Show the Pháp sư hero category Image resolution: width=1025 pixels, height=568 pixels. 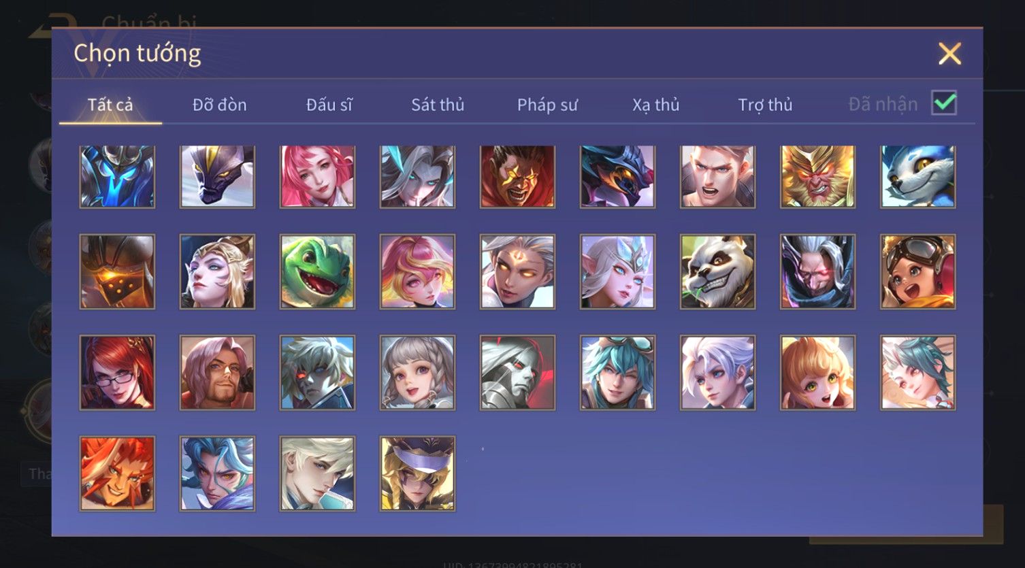point(547,105)
